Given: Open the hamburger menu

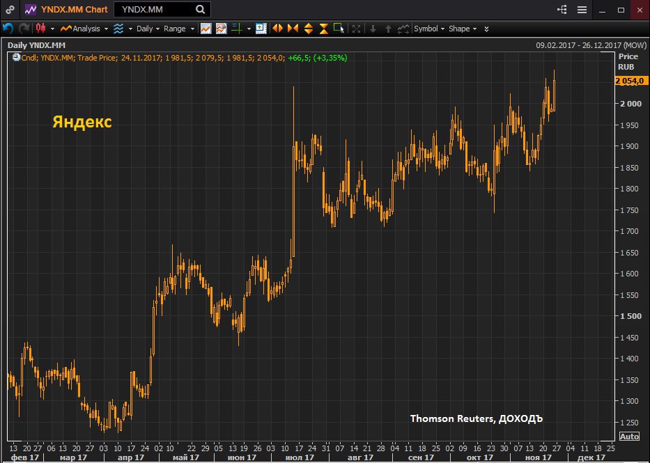Looking at the screenshot, I should (582, 10).
